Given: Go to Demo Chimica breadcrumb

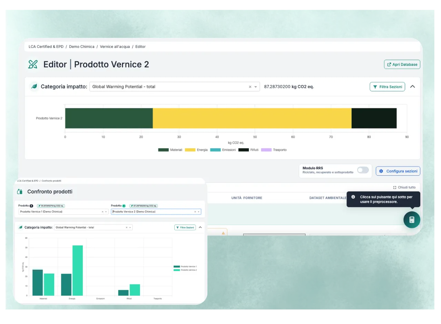Looking at the screenshot, I should click(x=82, y=46).
